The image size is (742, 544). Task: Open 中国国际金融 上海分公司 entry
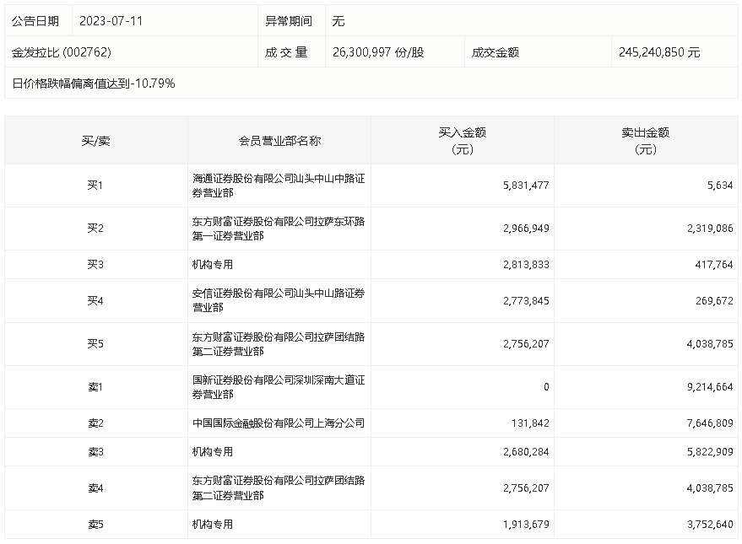pos(278,423)
